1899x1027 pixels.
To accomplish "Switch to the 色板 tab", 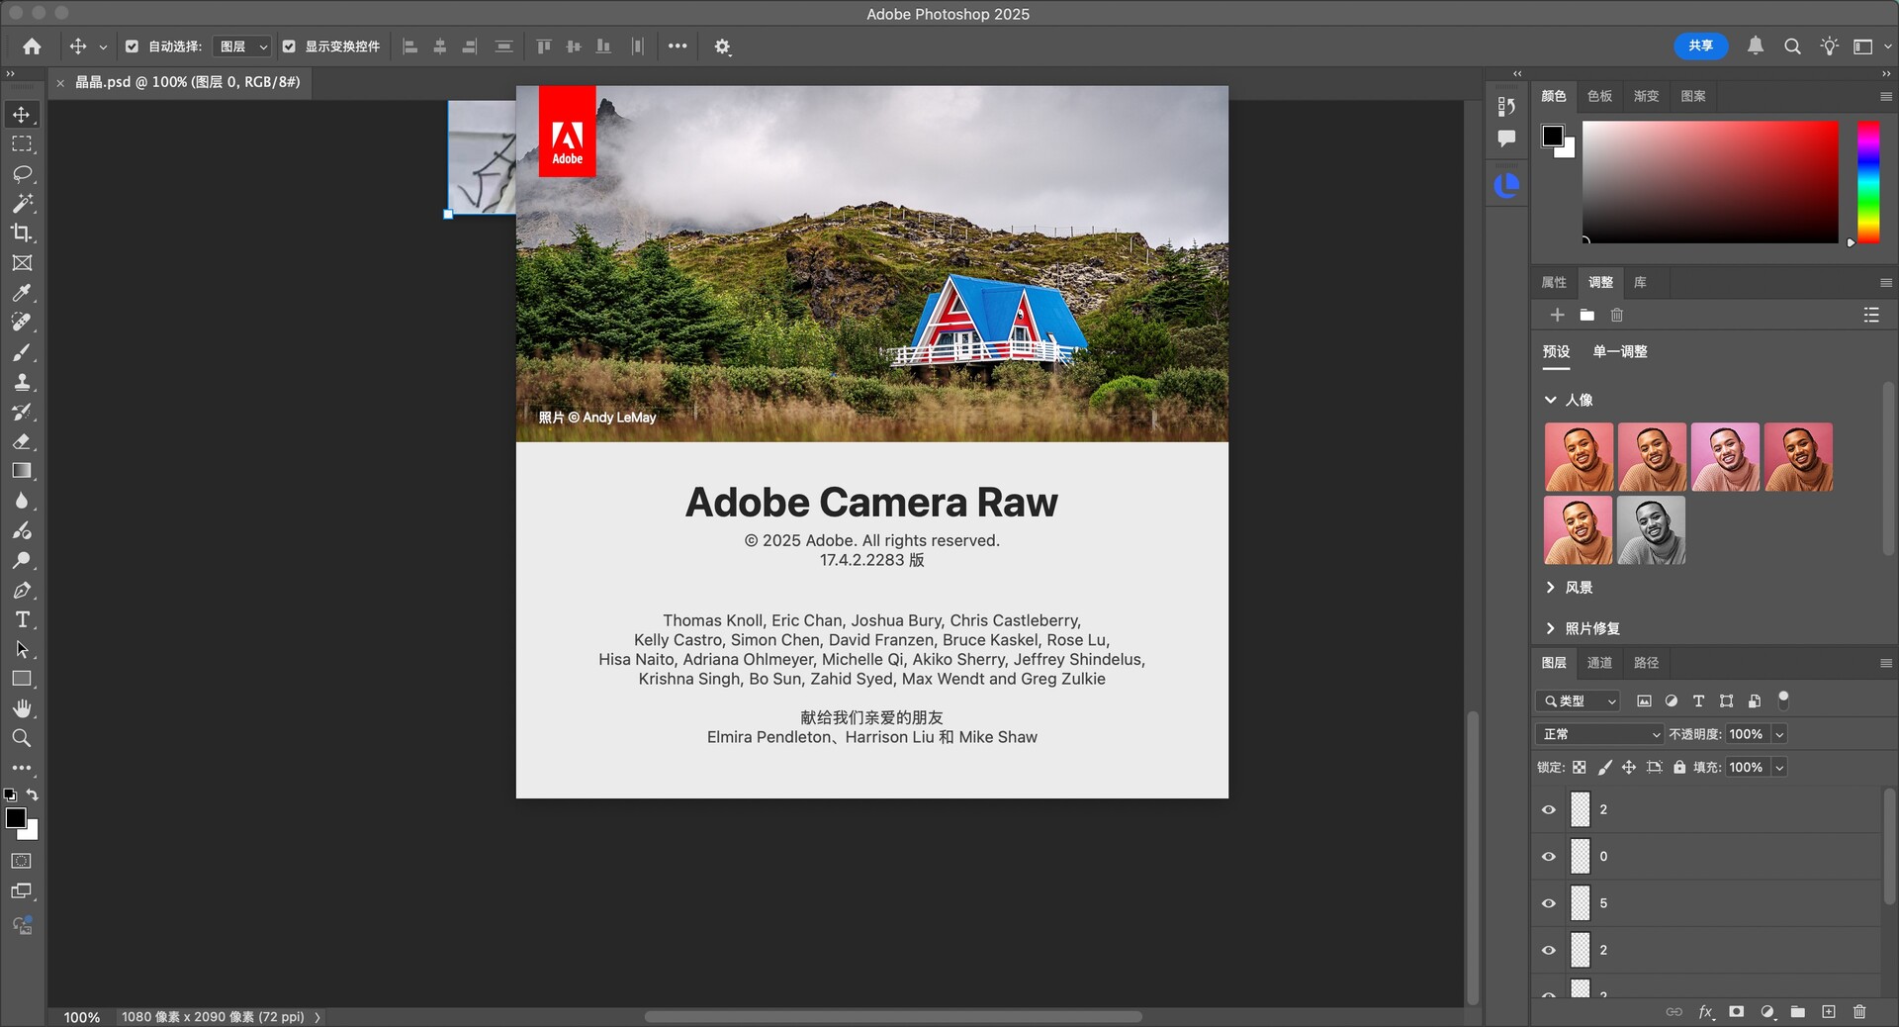I will 1599,96.
